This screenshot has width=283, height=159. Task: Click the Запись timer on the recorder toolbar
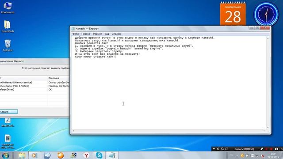tap(244, 149)
